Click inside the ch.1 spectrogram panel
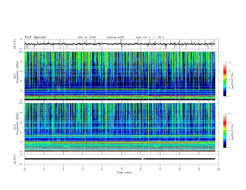 [x=120, y=76]
